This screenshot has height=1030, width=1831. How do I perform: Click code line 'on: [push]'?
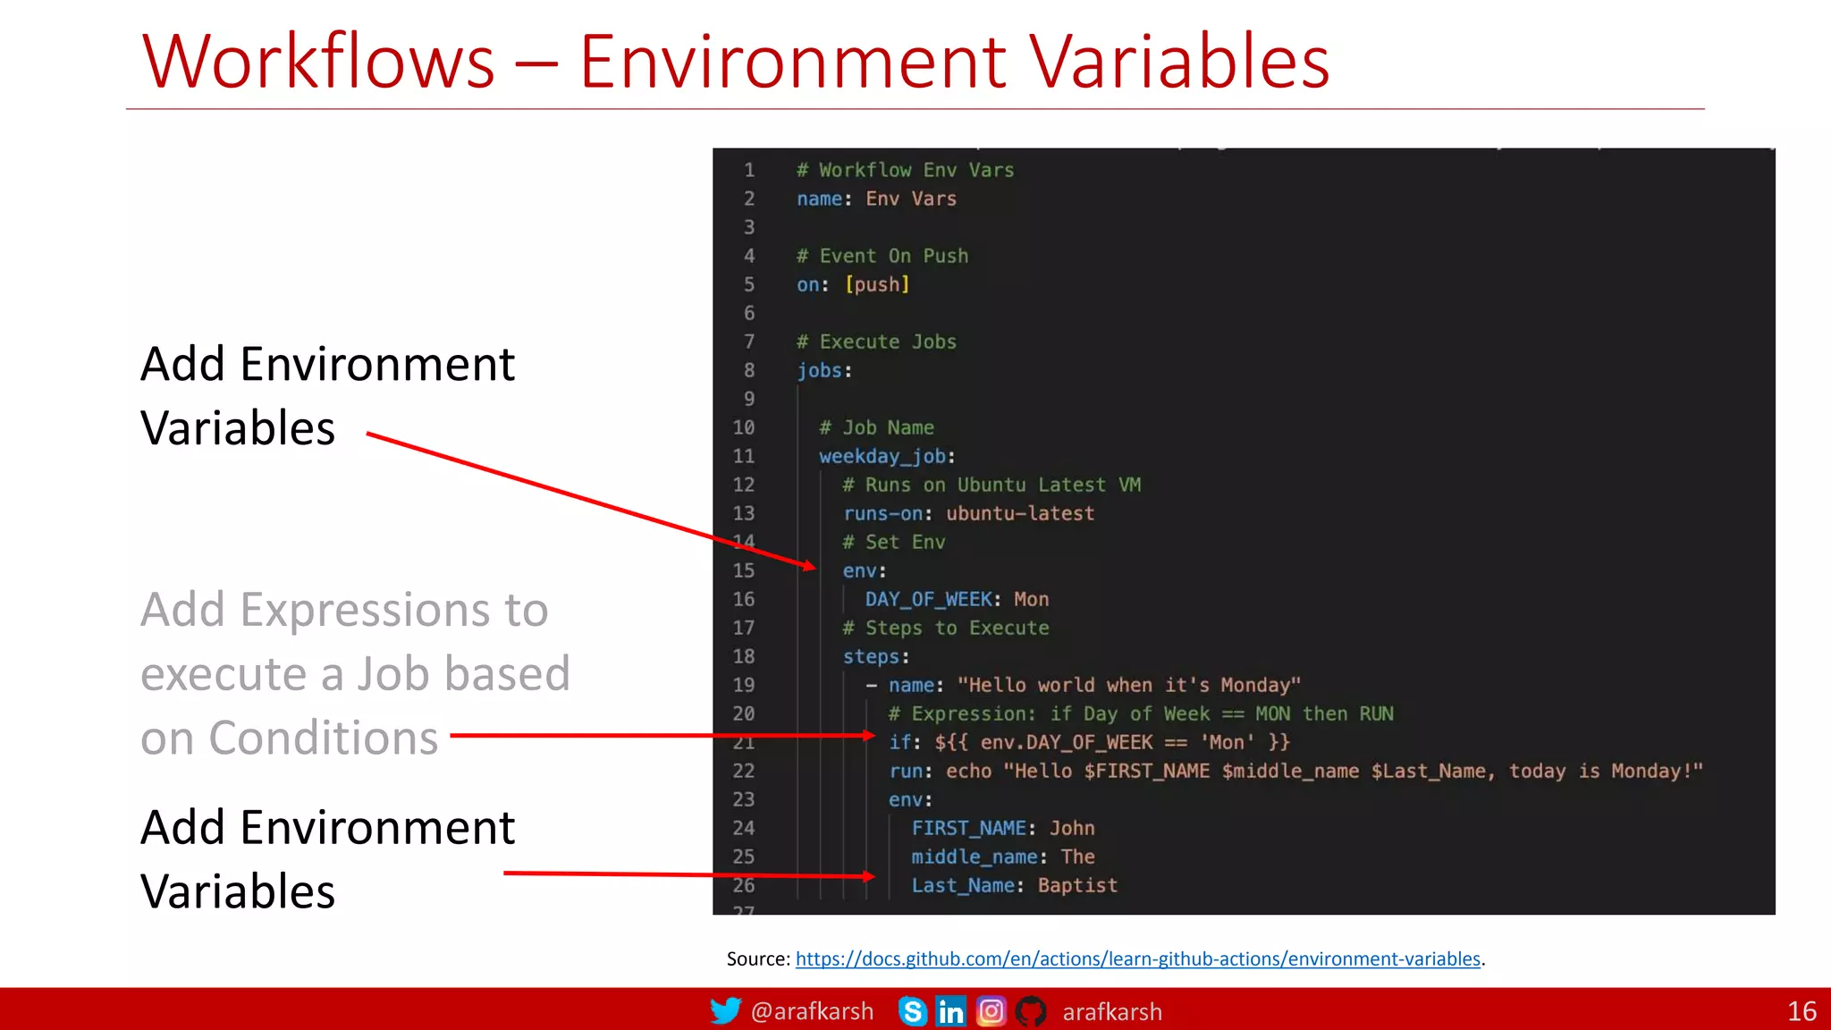tap(853, 284)
